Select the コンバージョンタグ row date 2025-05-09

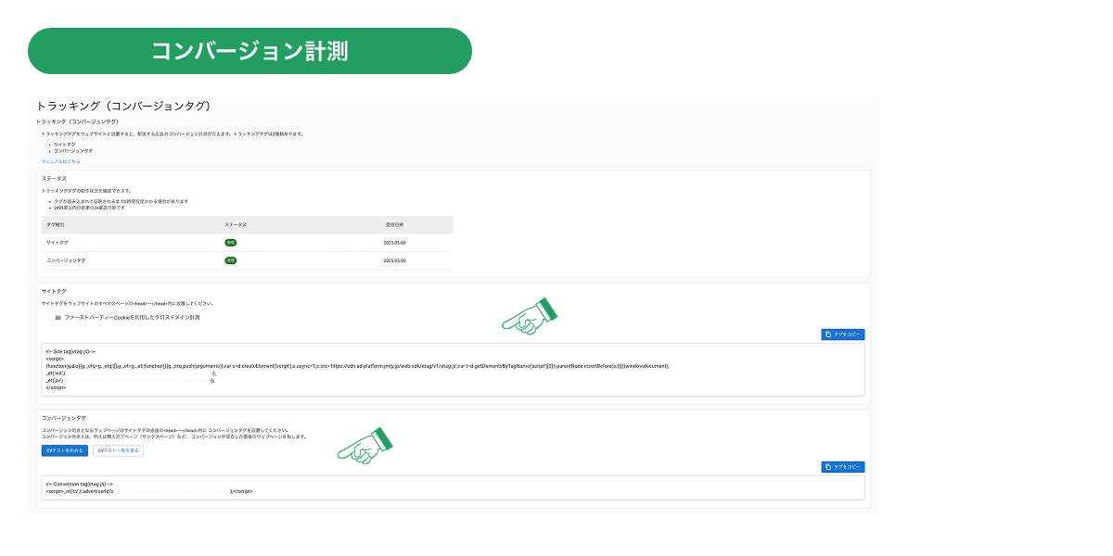pyautogui.click(x=394, y=261)
